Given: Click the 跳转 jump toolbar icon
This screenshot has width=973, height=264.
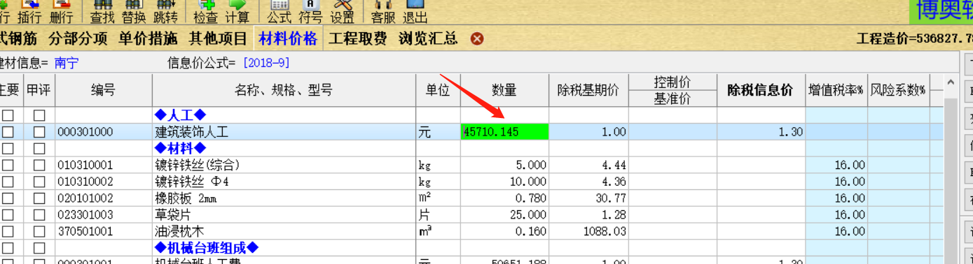Looking at the screenshot, I should point(165,12).
